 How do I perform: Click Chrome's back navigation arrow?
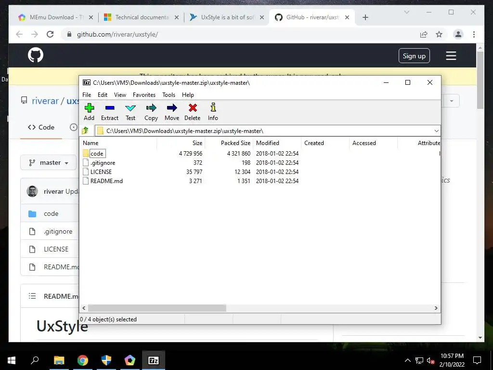(x=19, y=34)
